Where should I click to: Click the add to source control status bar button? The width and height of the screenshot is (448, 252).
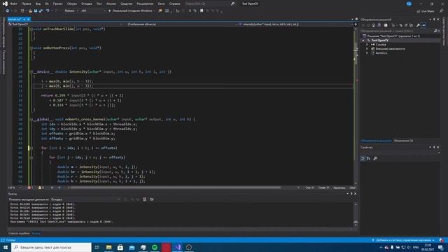pyautogui.click(x=403, y=240)
